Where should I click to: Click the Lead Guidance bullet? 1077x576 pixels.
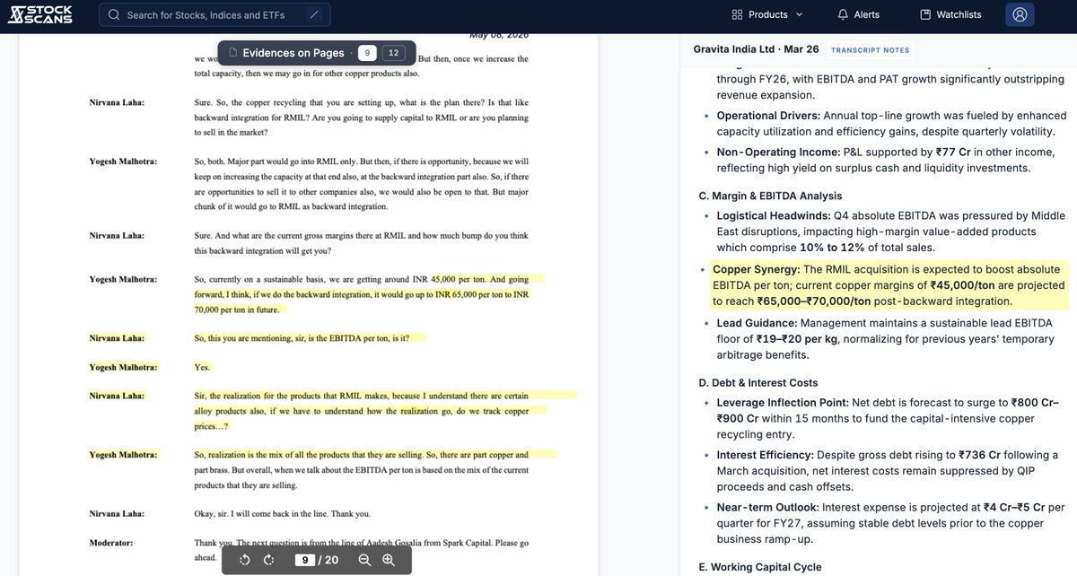[884, 338]
